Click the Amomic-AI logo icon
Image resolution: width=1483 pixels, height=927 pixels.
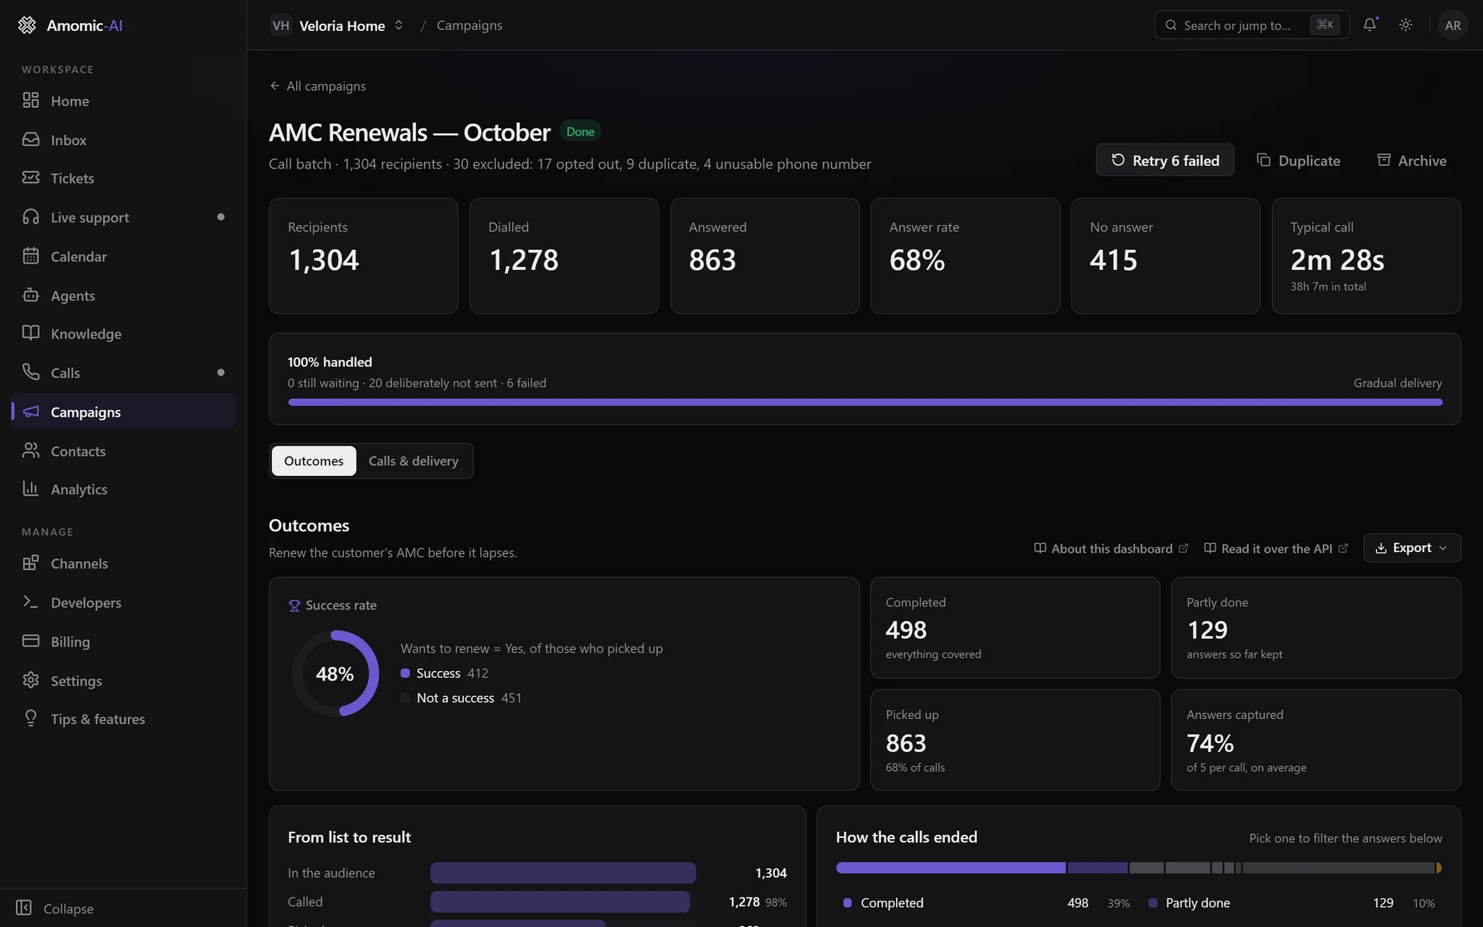click(x=27, y=25)
